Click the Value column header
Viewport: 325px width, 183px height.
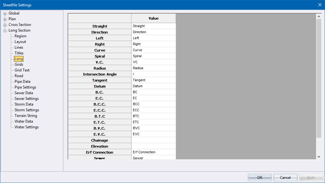point(153,18)
